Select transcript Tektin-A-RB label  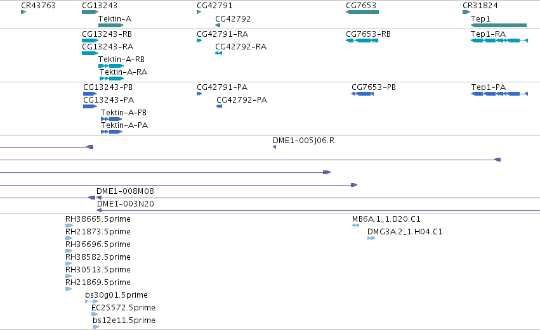click(x=121, y=60)
